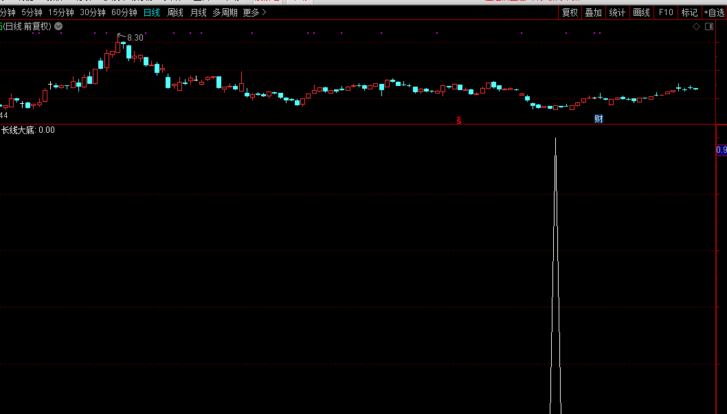Open the 统计 statistics tool

pos(617,12)
